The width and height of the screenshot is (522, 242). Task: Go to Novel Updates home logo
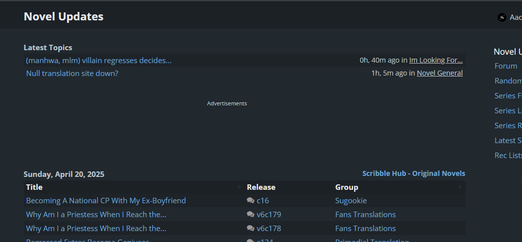point(64,16)
